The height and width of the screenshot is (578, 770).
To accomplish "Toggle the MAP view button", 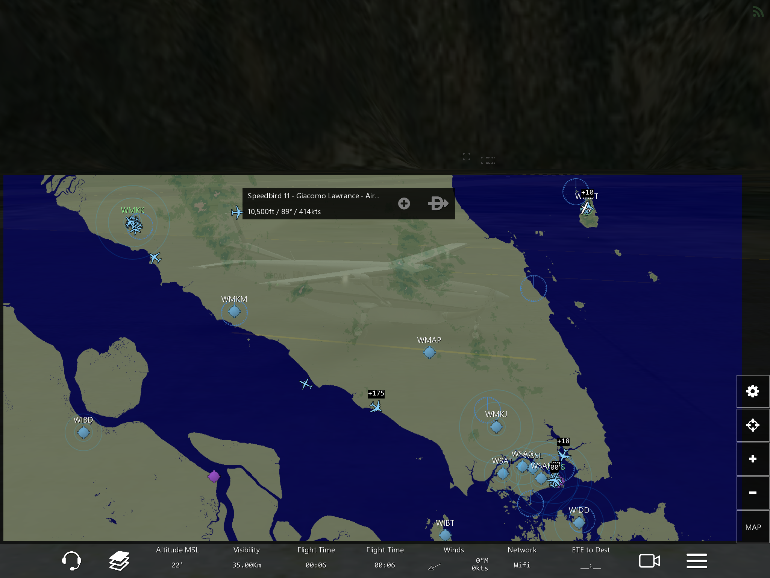I will point(752,527).
